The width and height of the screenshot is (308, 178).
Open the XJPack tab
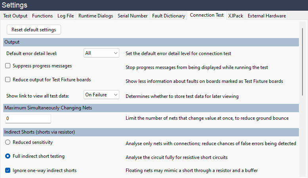[x=236, y=16]
